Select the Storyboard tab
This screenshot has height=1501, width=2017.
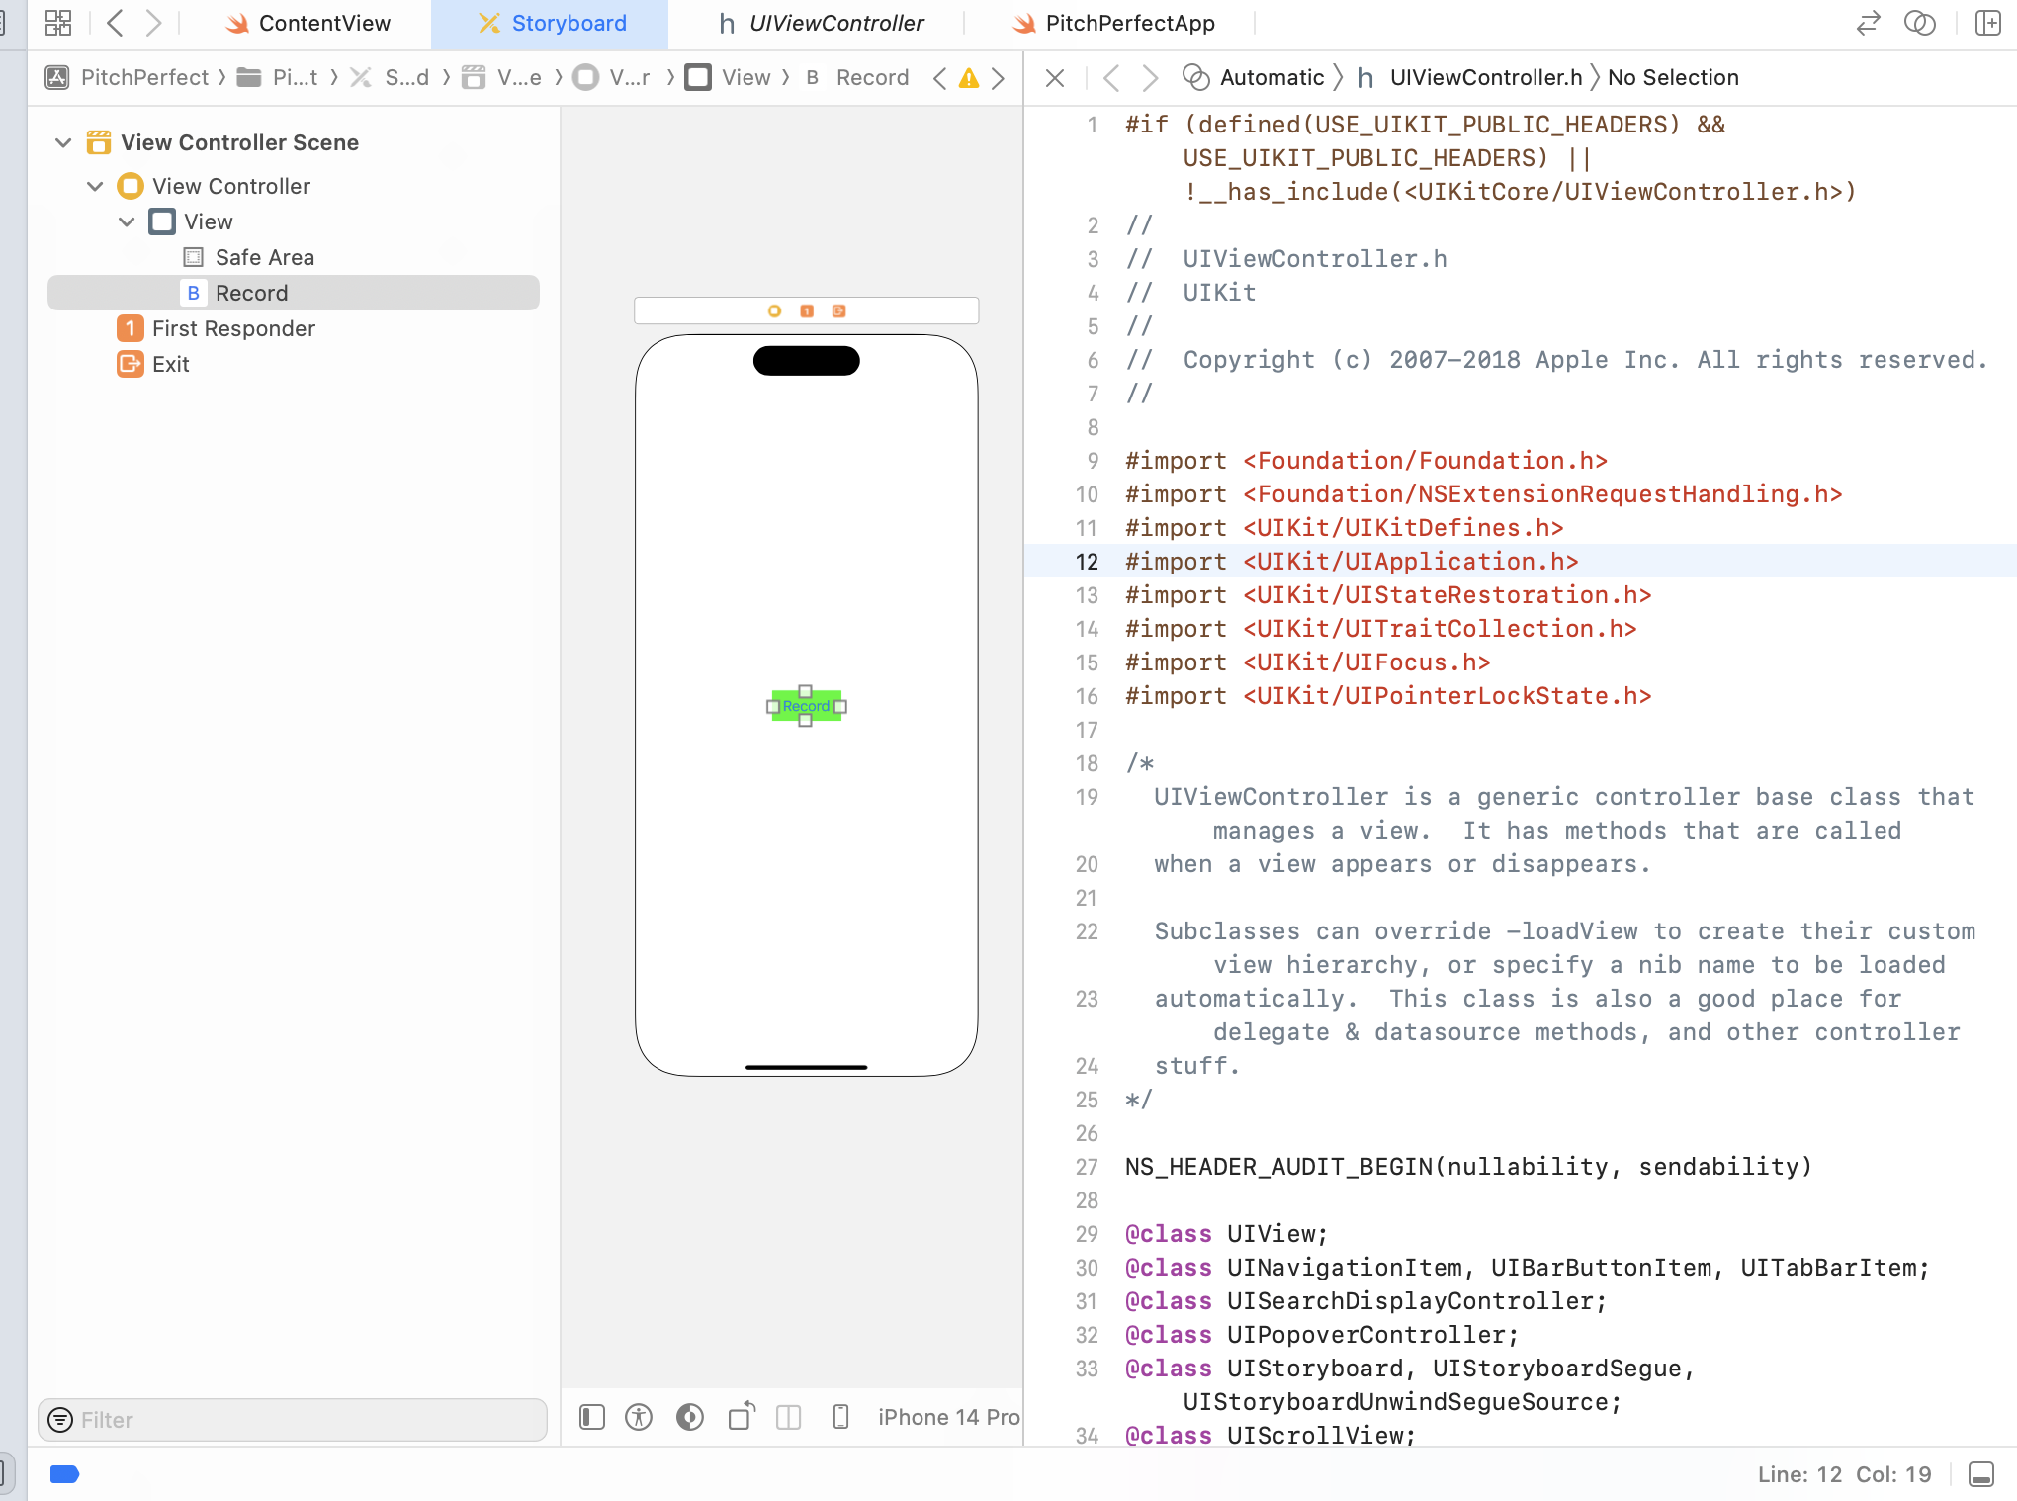pyautogui.click(x=551, y=23)
